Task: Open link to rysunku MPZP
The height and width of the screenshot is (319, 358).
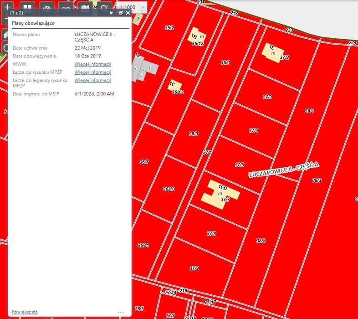Action: click(x=93, y=72)
